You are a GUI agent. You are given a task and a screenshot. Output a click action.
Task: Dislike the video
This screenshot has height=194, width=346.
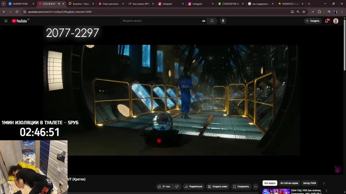pos(177,186)
